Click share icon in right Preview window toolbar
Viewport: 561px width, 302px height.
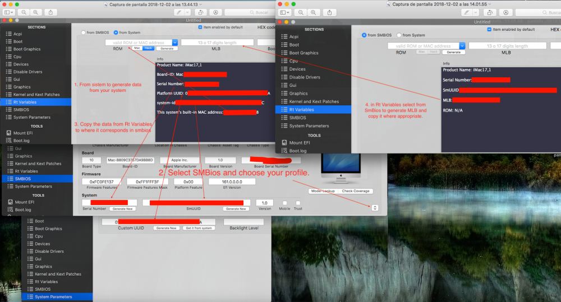329,12
